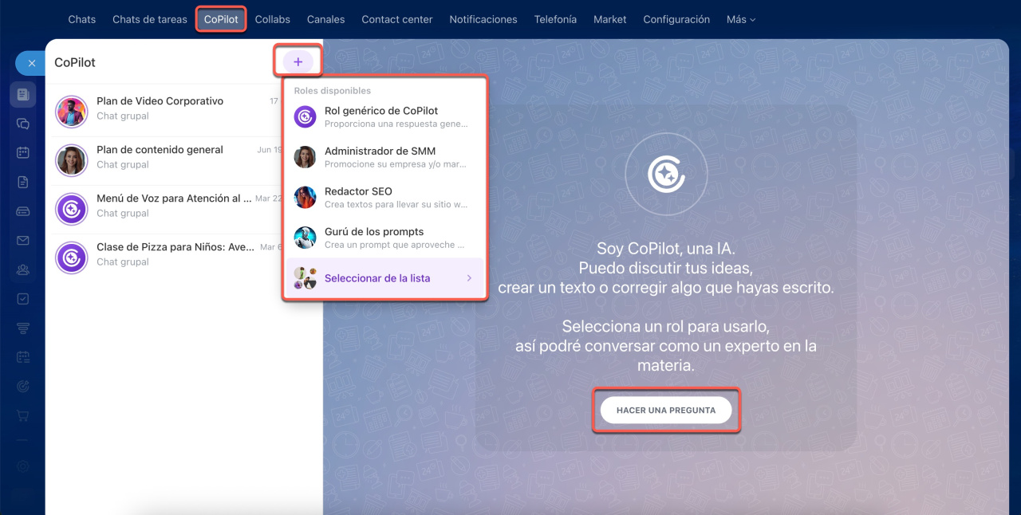Open the shopping cart icon in left sidebar
The height and width of the screenshot is (515, 1021).
pyautogui.click(x=23, y=415)
